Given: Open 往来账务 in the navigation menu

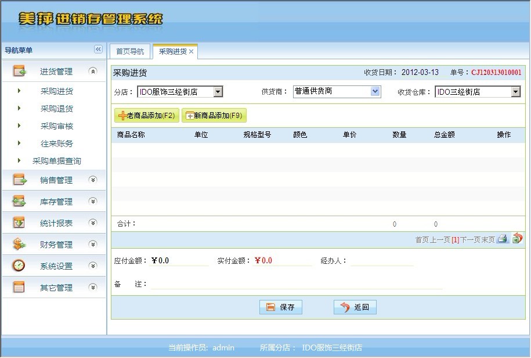Looking at the screenshot, I should (x=57, y=144).
